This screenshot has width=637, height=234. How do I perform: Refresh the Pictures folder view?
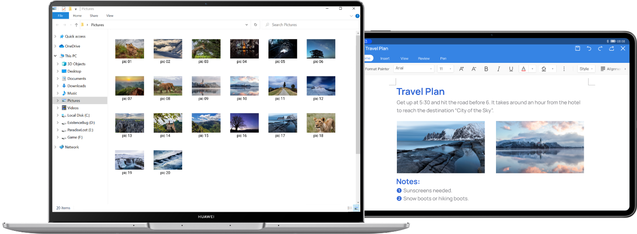click(255, 25)
